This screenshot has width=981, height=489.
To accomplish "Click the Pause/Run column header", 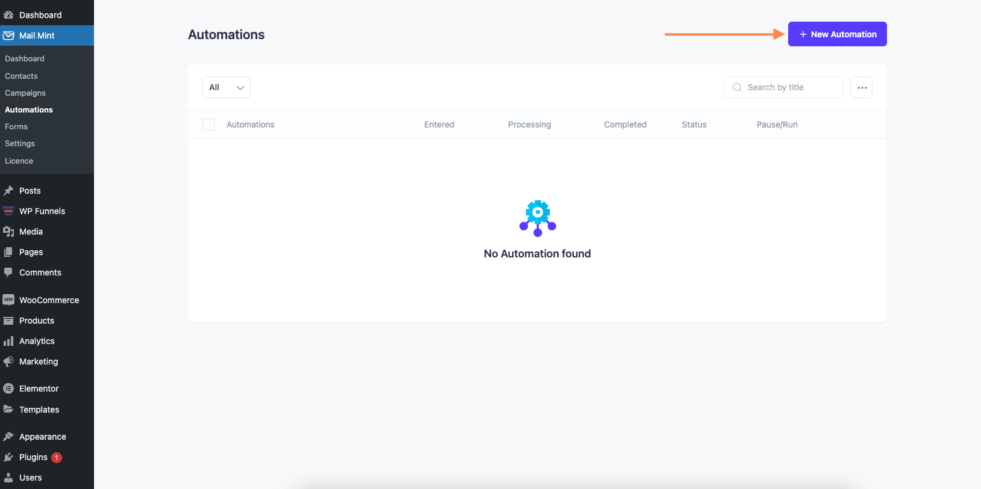I will [777, 125].
